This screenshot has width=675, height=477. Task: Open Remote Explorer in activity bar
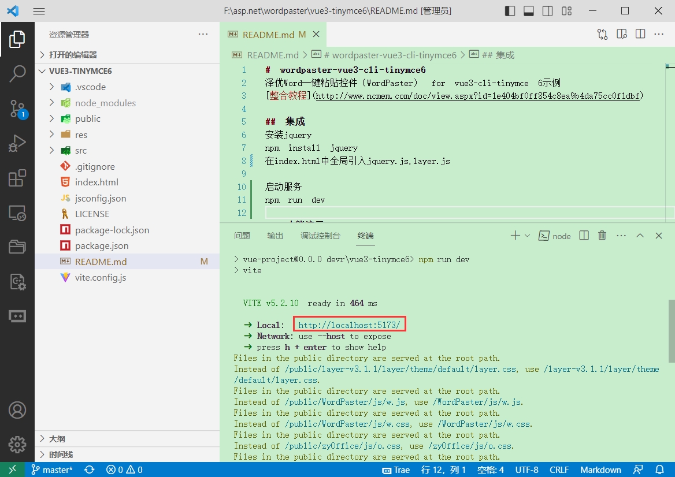(17, 213)
